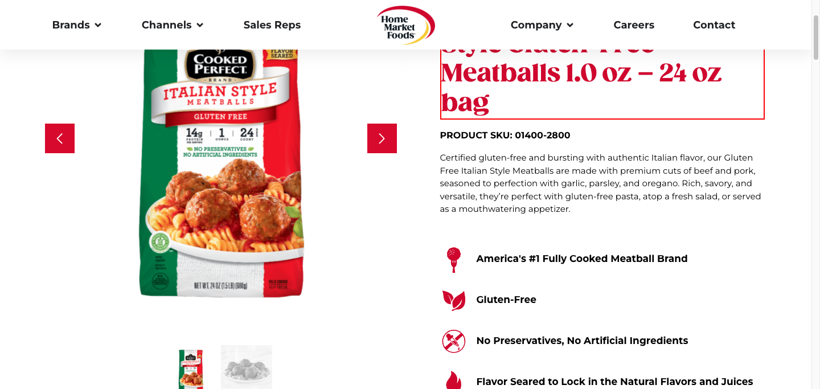The height and width of the screenshot is (389, 820).
Task: Open the Company dropdown menu
Action: (542, 25)
